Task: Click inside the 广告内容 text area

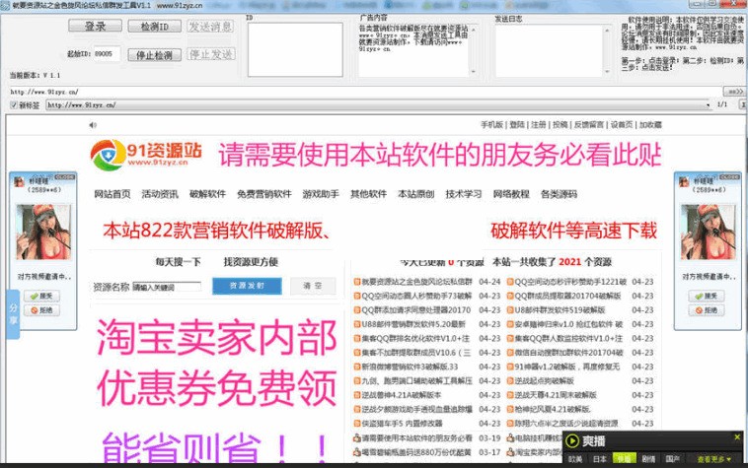Action: click(x=413, y=49)
